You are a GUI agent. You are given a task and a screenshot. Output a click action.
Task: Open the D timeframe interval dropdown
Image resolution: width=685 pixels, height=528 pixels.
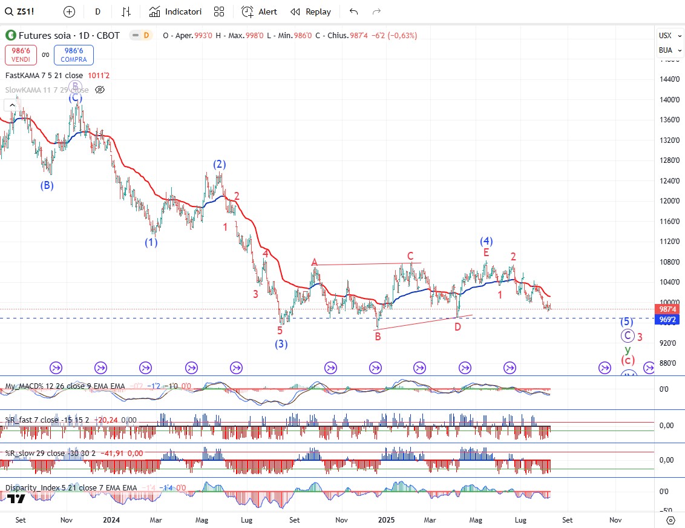(x=98, y=12)
